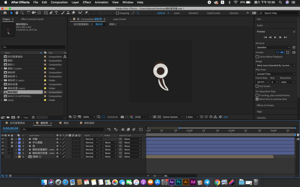Check Cache Before Playback option
The image size is (300, 187).
tap(257, 57)
